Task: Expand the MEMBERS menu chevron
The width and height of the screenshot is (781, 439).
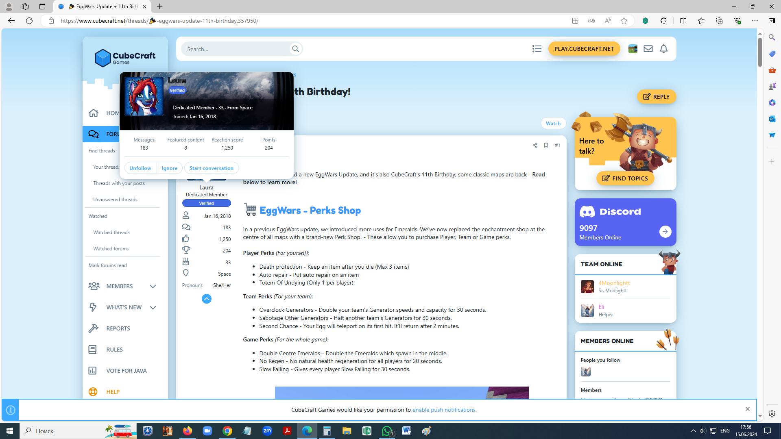Action: coord(153,286)
